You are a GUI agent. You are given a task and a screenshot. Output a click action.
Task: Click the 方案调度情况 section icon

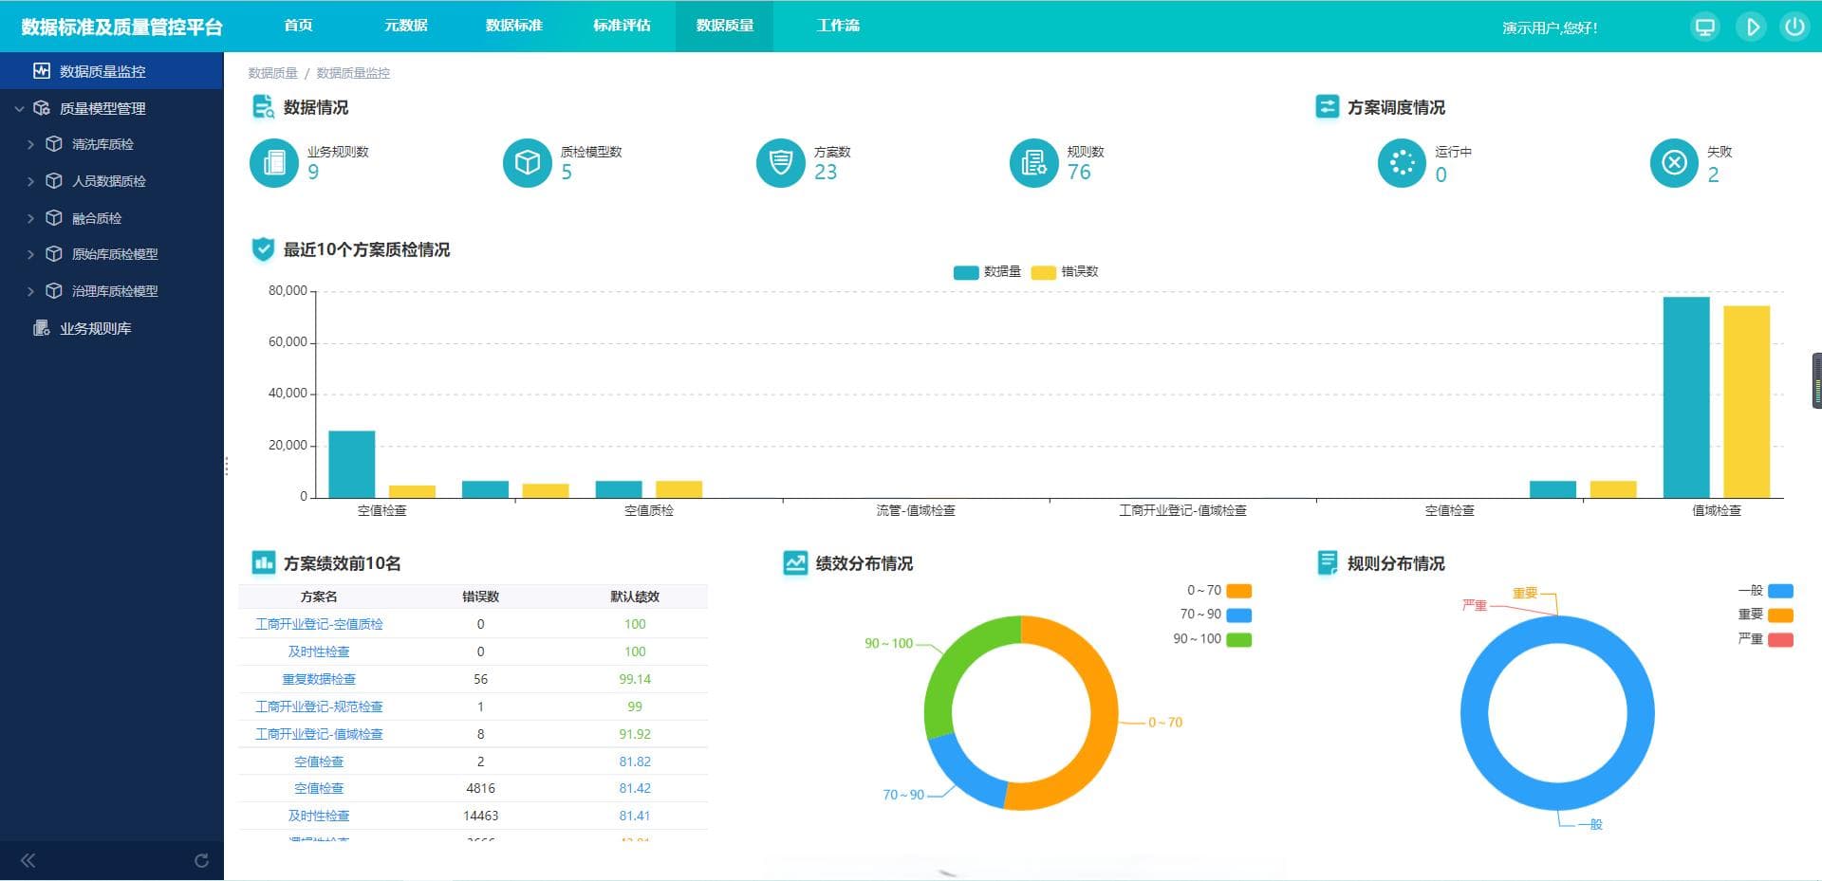click(x=1327, y=107)
